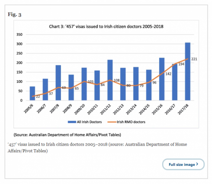Open the Full size image link

click(183, 164)
